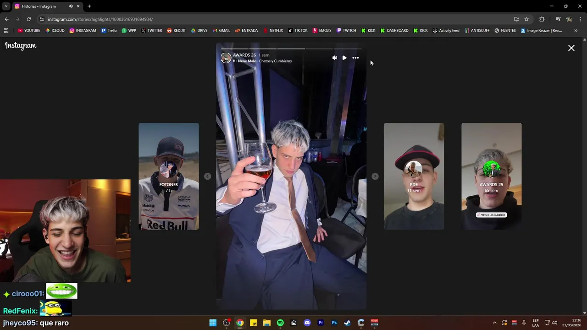Open Discord from the taskbar
Image resolution: width=587 pixels, height=330 pixels.
coord(307,323)
